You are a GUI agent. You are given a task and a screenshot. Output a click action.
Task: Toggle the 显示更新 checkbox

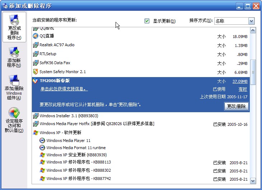[x=147, y=21]
